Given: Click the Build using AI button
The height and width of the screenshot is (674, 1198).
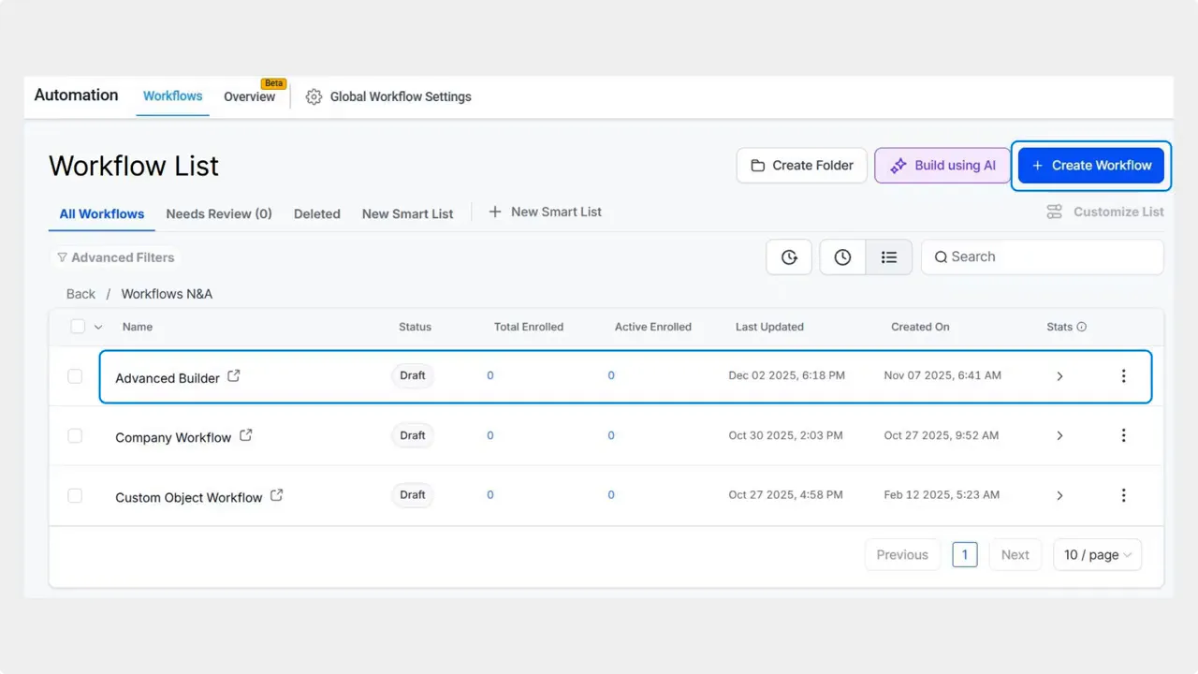Looking at the screenshot, I should click(942, 165).
